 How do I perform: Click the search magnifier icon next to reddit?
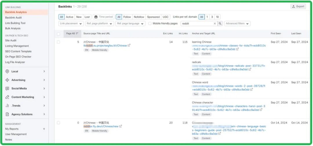220,24
